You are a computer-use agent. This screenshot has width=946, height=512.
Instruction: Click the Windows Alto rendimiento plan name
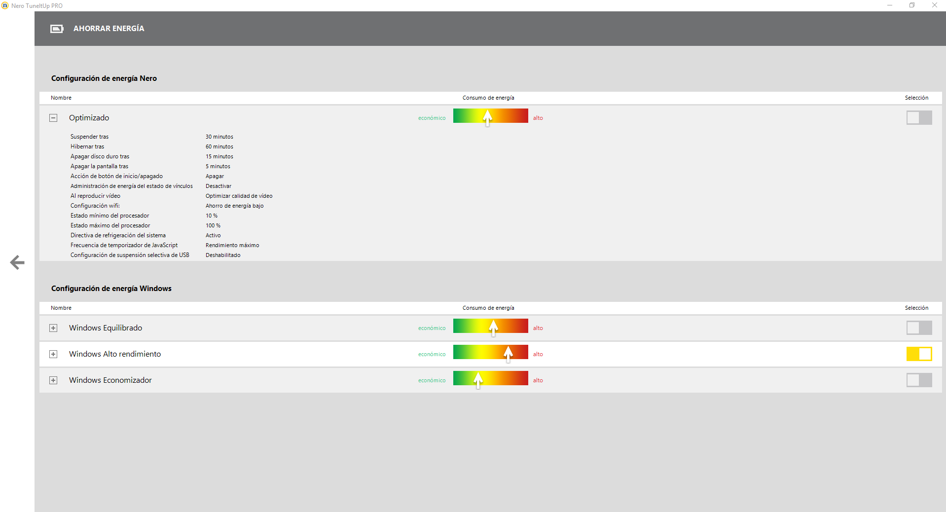pos(115,354)
